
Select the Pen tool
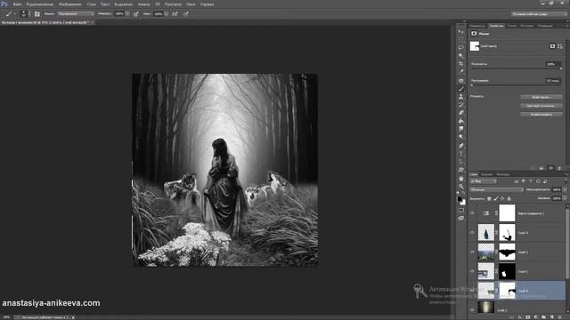click(461, 145)
